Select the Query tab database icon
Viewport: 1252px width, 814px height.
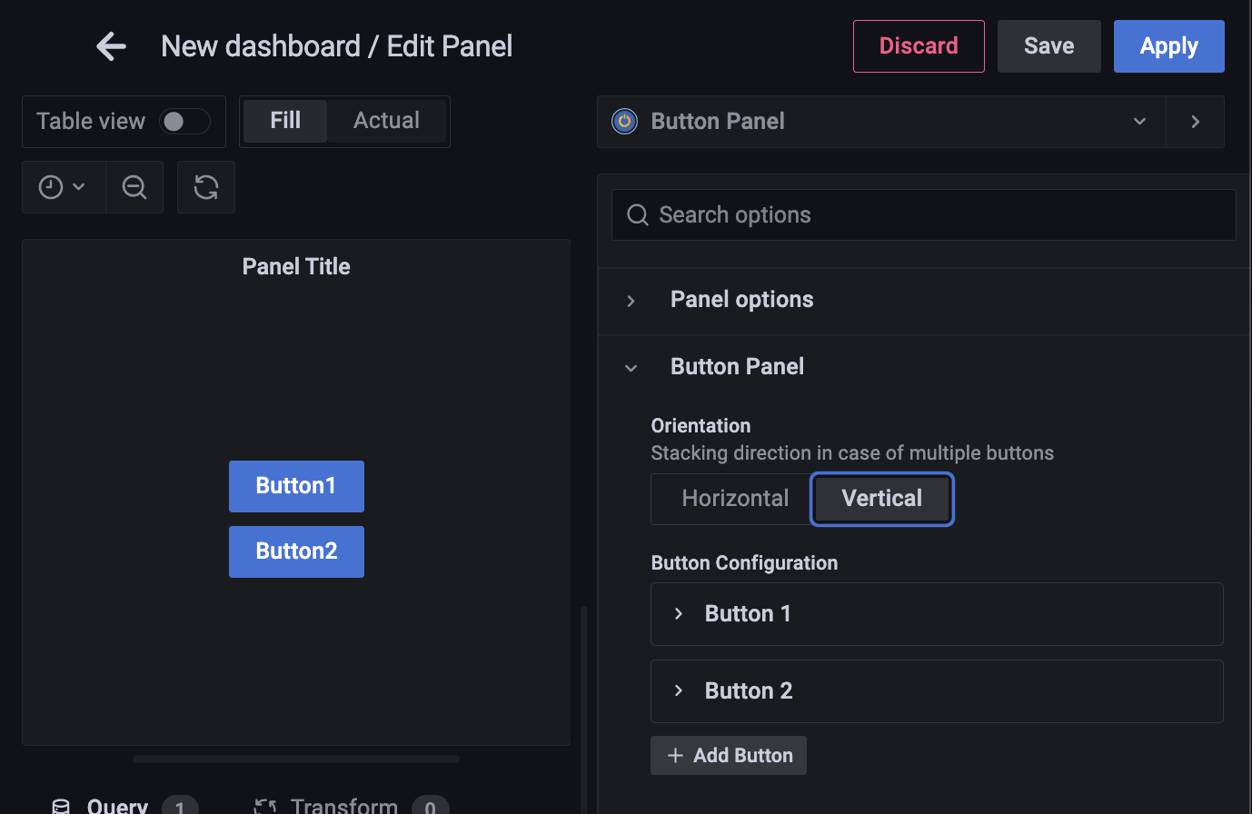60,805
